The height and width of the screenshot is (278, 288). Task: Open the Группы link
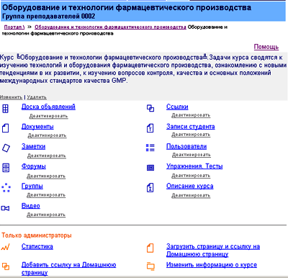[x=32, y=186]
